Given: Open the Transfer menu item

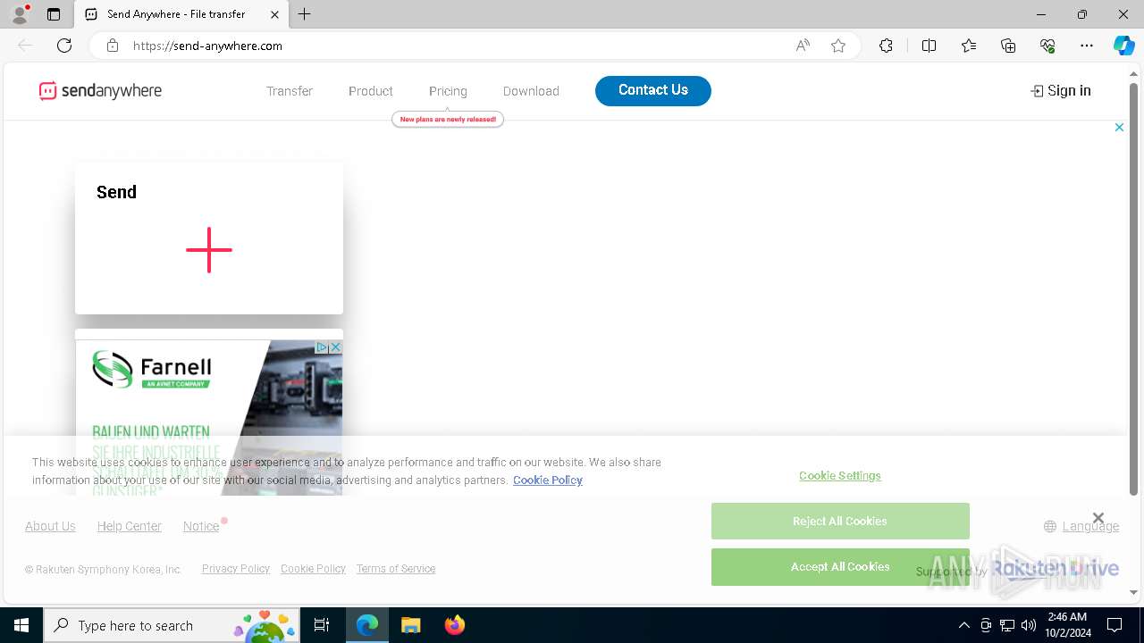Looking at the screenshot, I should coord(290,91).
